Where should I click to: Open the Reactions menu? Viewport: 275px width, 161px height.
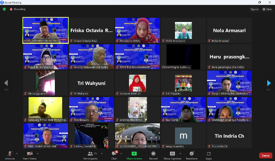[x=191, y=154]
